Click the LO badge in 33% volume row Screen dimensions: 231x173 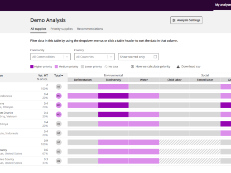coord(58,161)
